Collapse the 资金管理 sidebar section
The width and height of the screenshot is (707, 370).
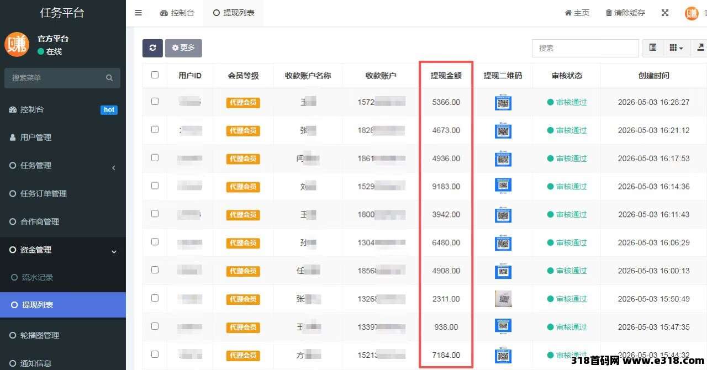pos(63,250)
